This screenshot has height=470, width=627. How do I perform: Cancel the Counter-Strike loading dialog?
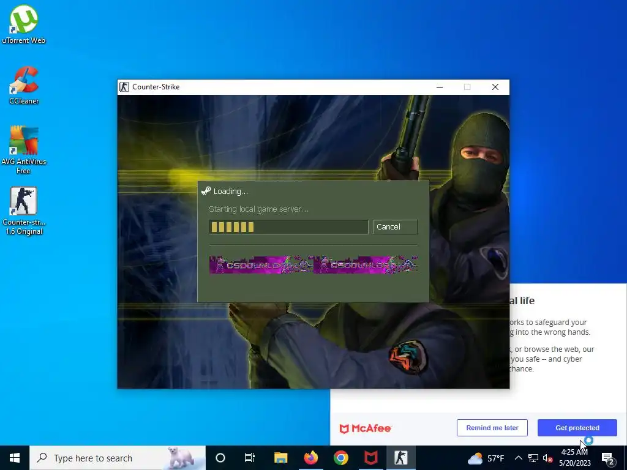coord(395,226)
